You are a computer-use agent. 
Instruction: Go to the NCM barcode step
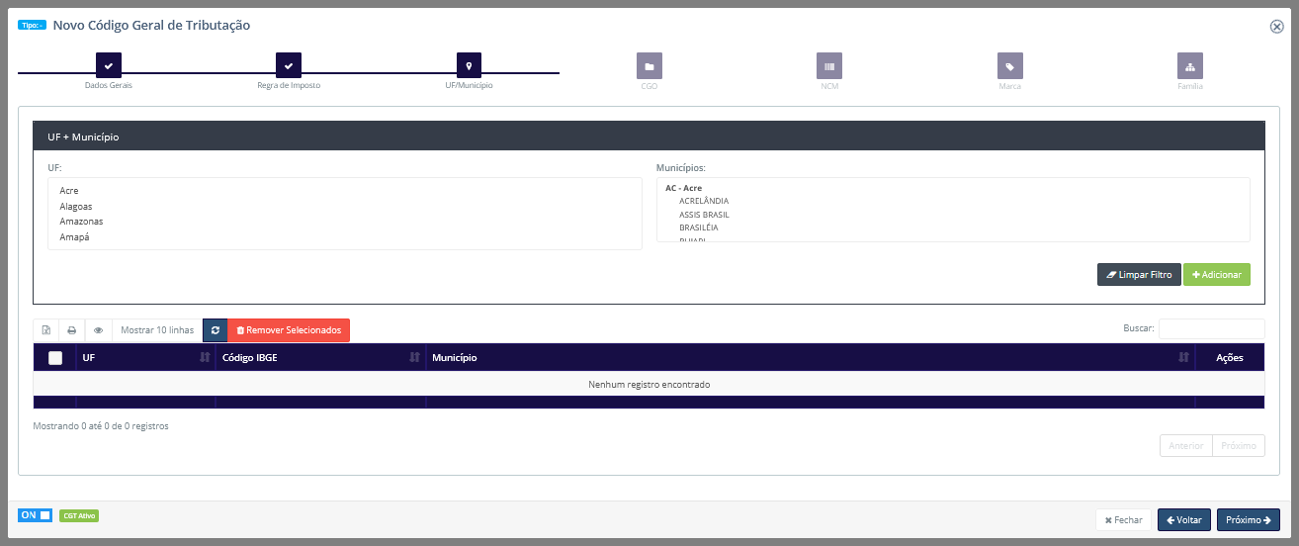[829, 66]
